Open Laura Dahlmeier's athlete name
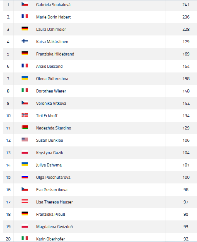 (x=51, y=29)
